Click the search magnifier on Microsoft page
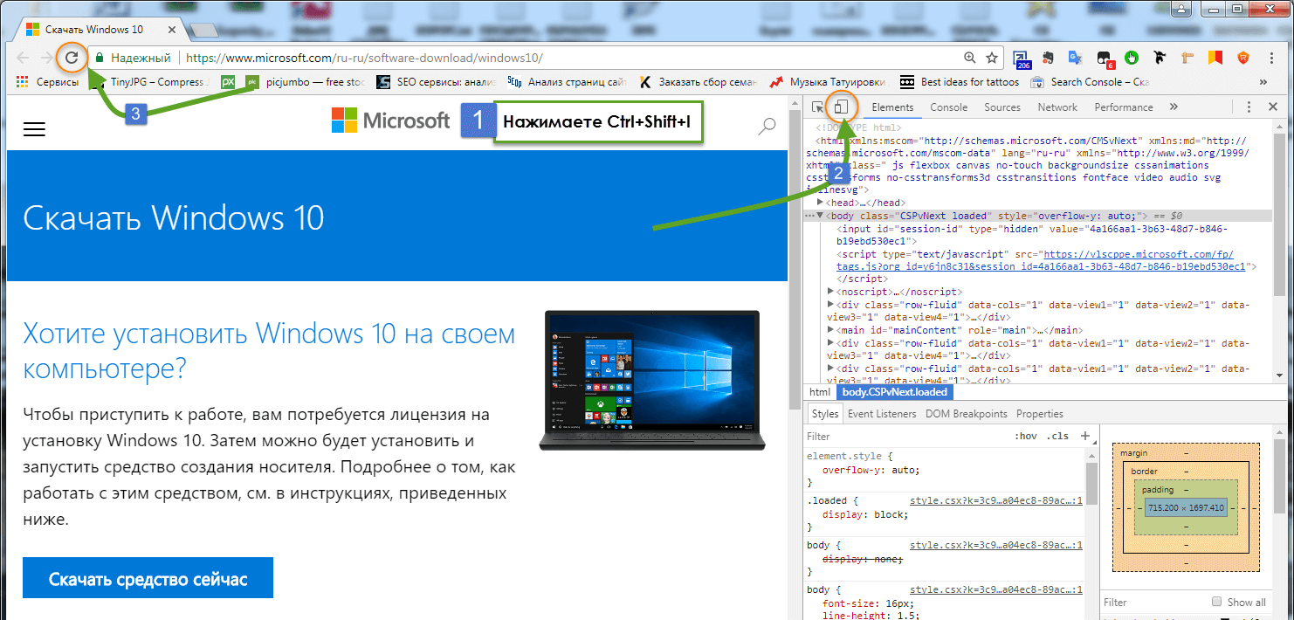1294x620 pixels. pyautogui.click(x=767, y=127)
